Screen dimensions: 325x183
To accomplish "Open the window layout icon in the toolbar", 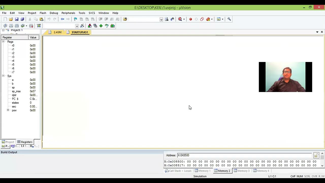I will pos(219,19).
